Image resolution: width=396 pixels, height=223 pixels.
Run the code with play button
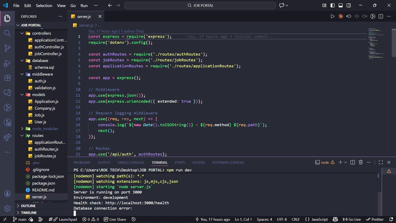(x=333, y=16)
